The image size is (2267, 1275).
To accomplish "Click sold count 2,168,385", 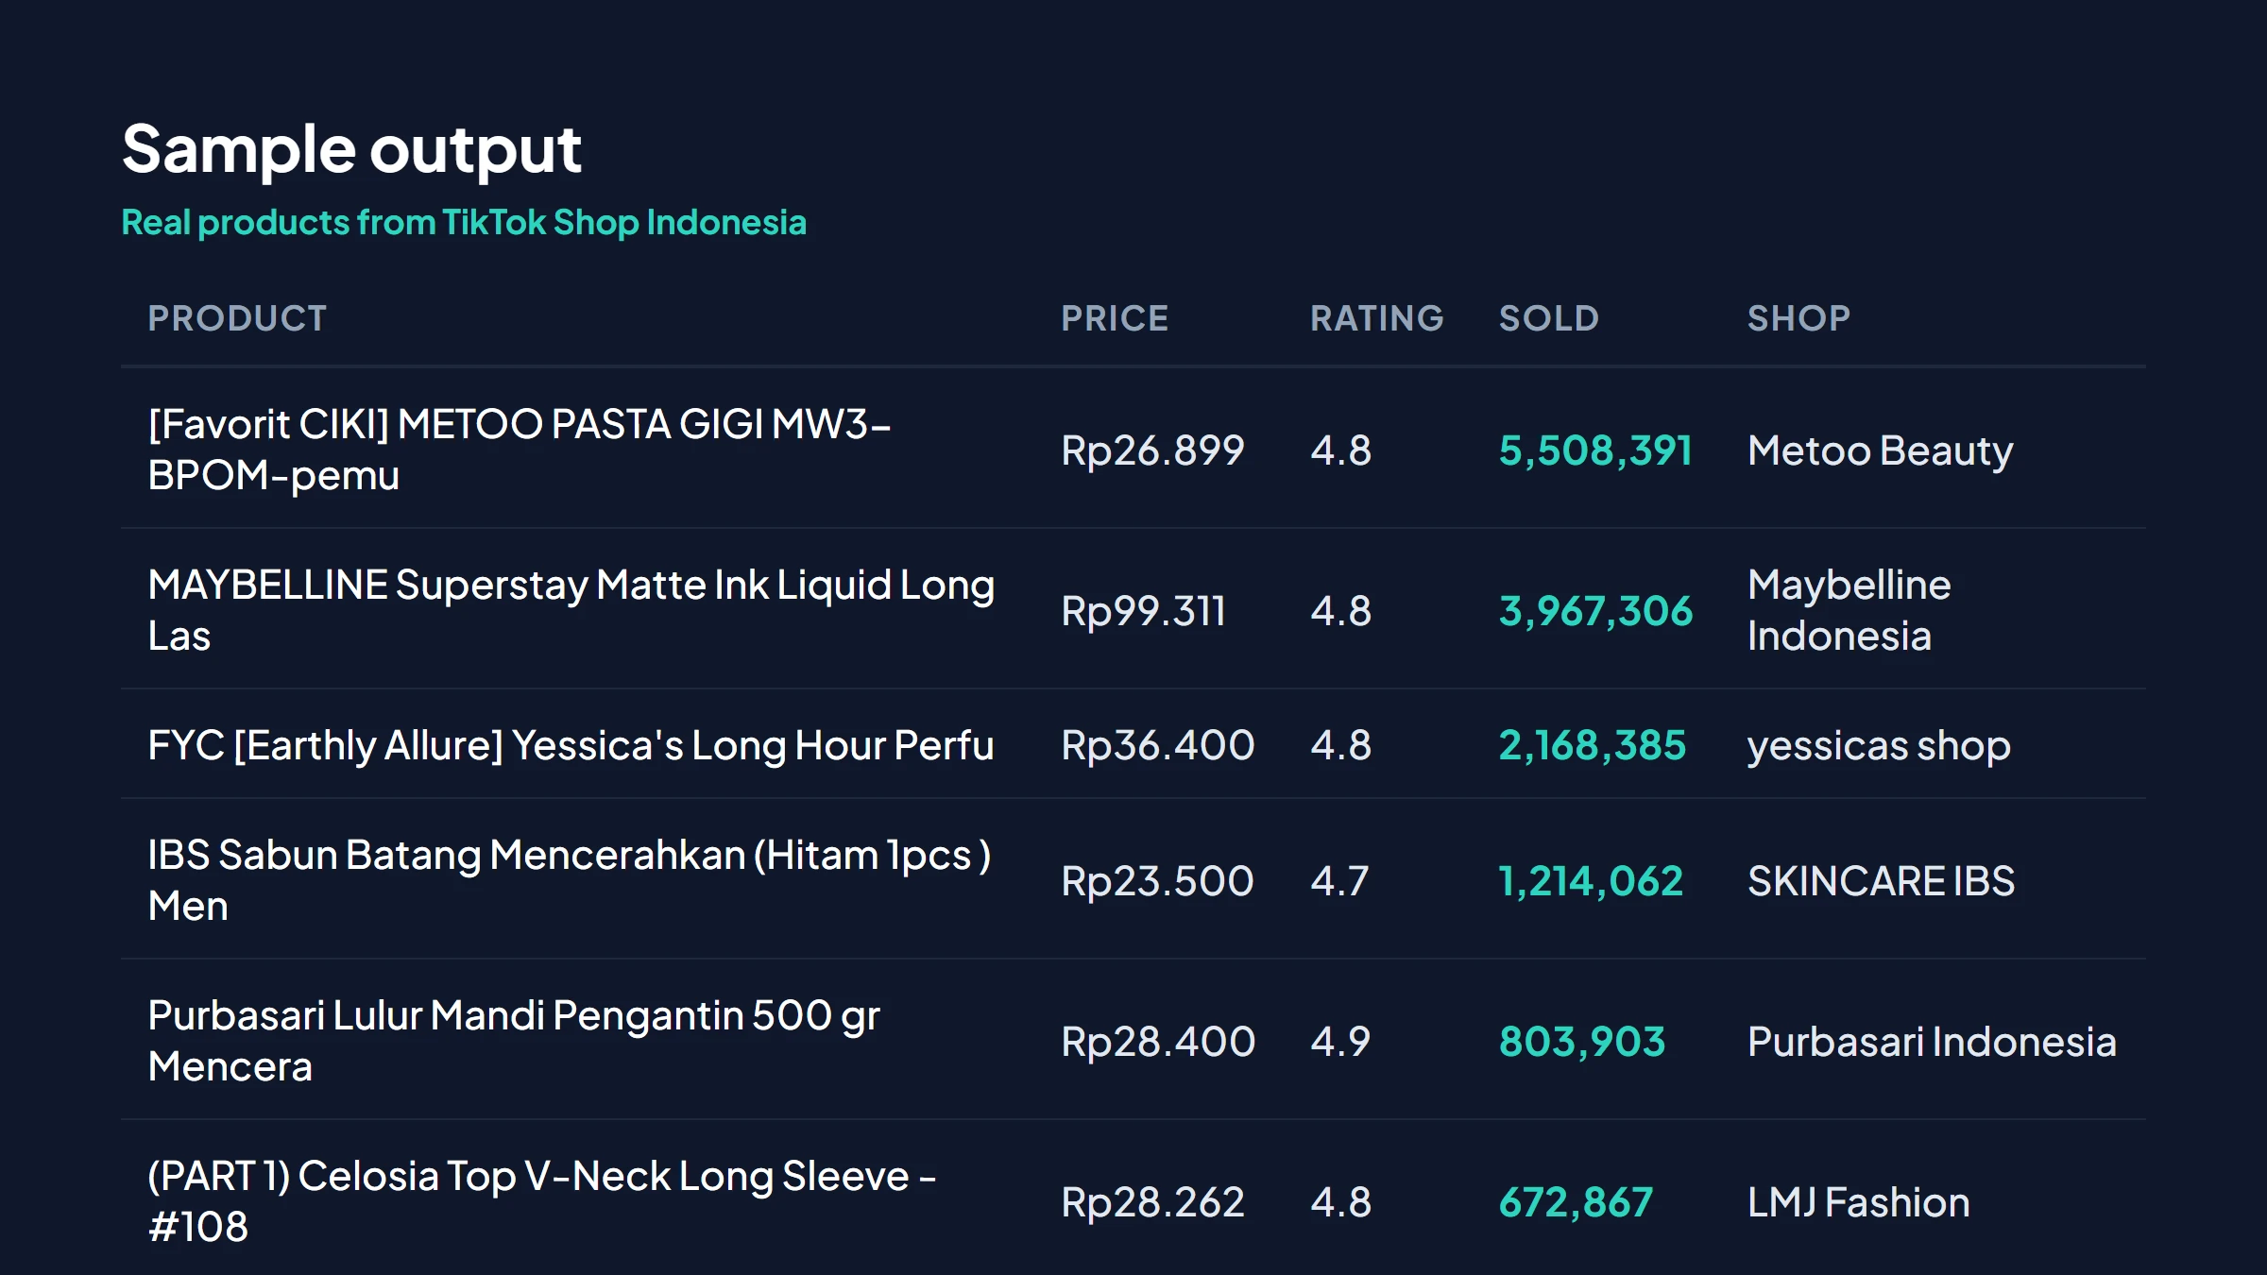I will point(1592,745).
